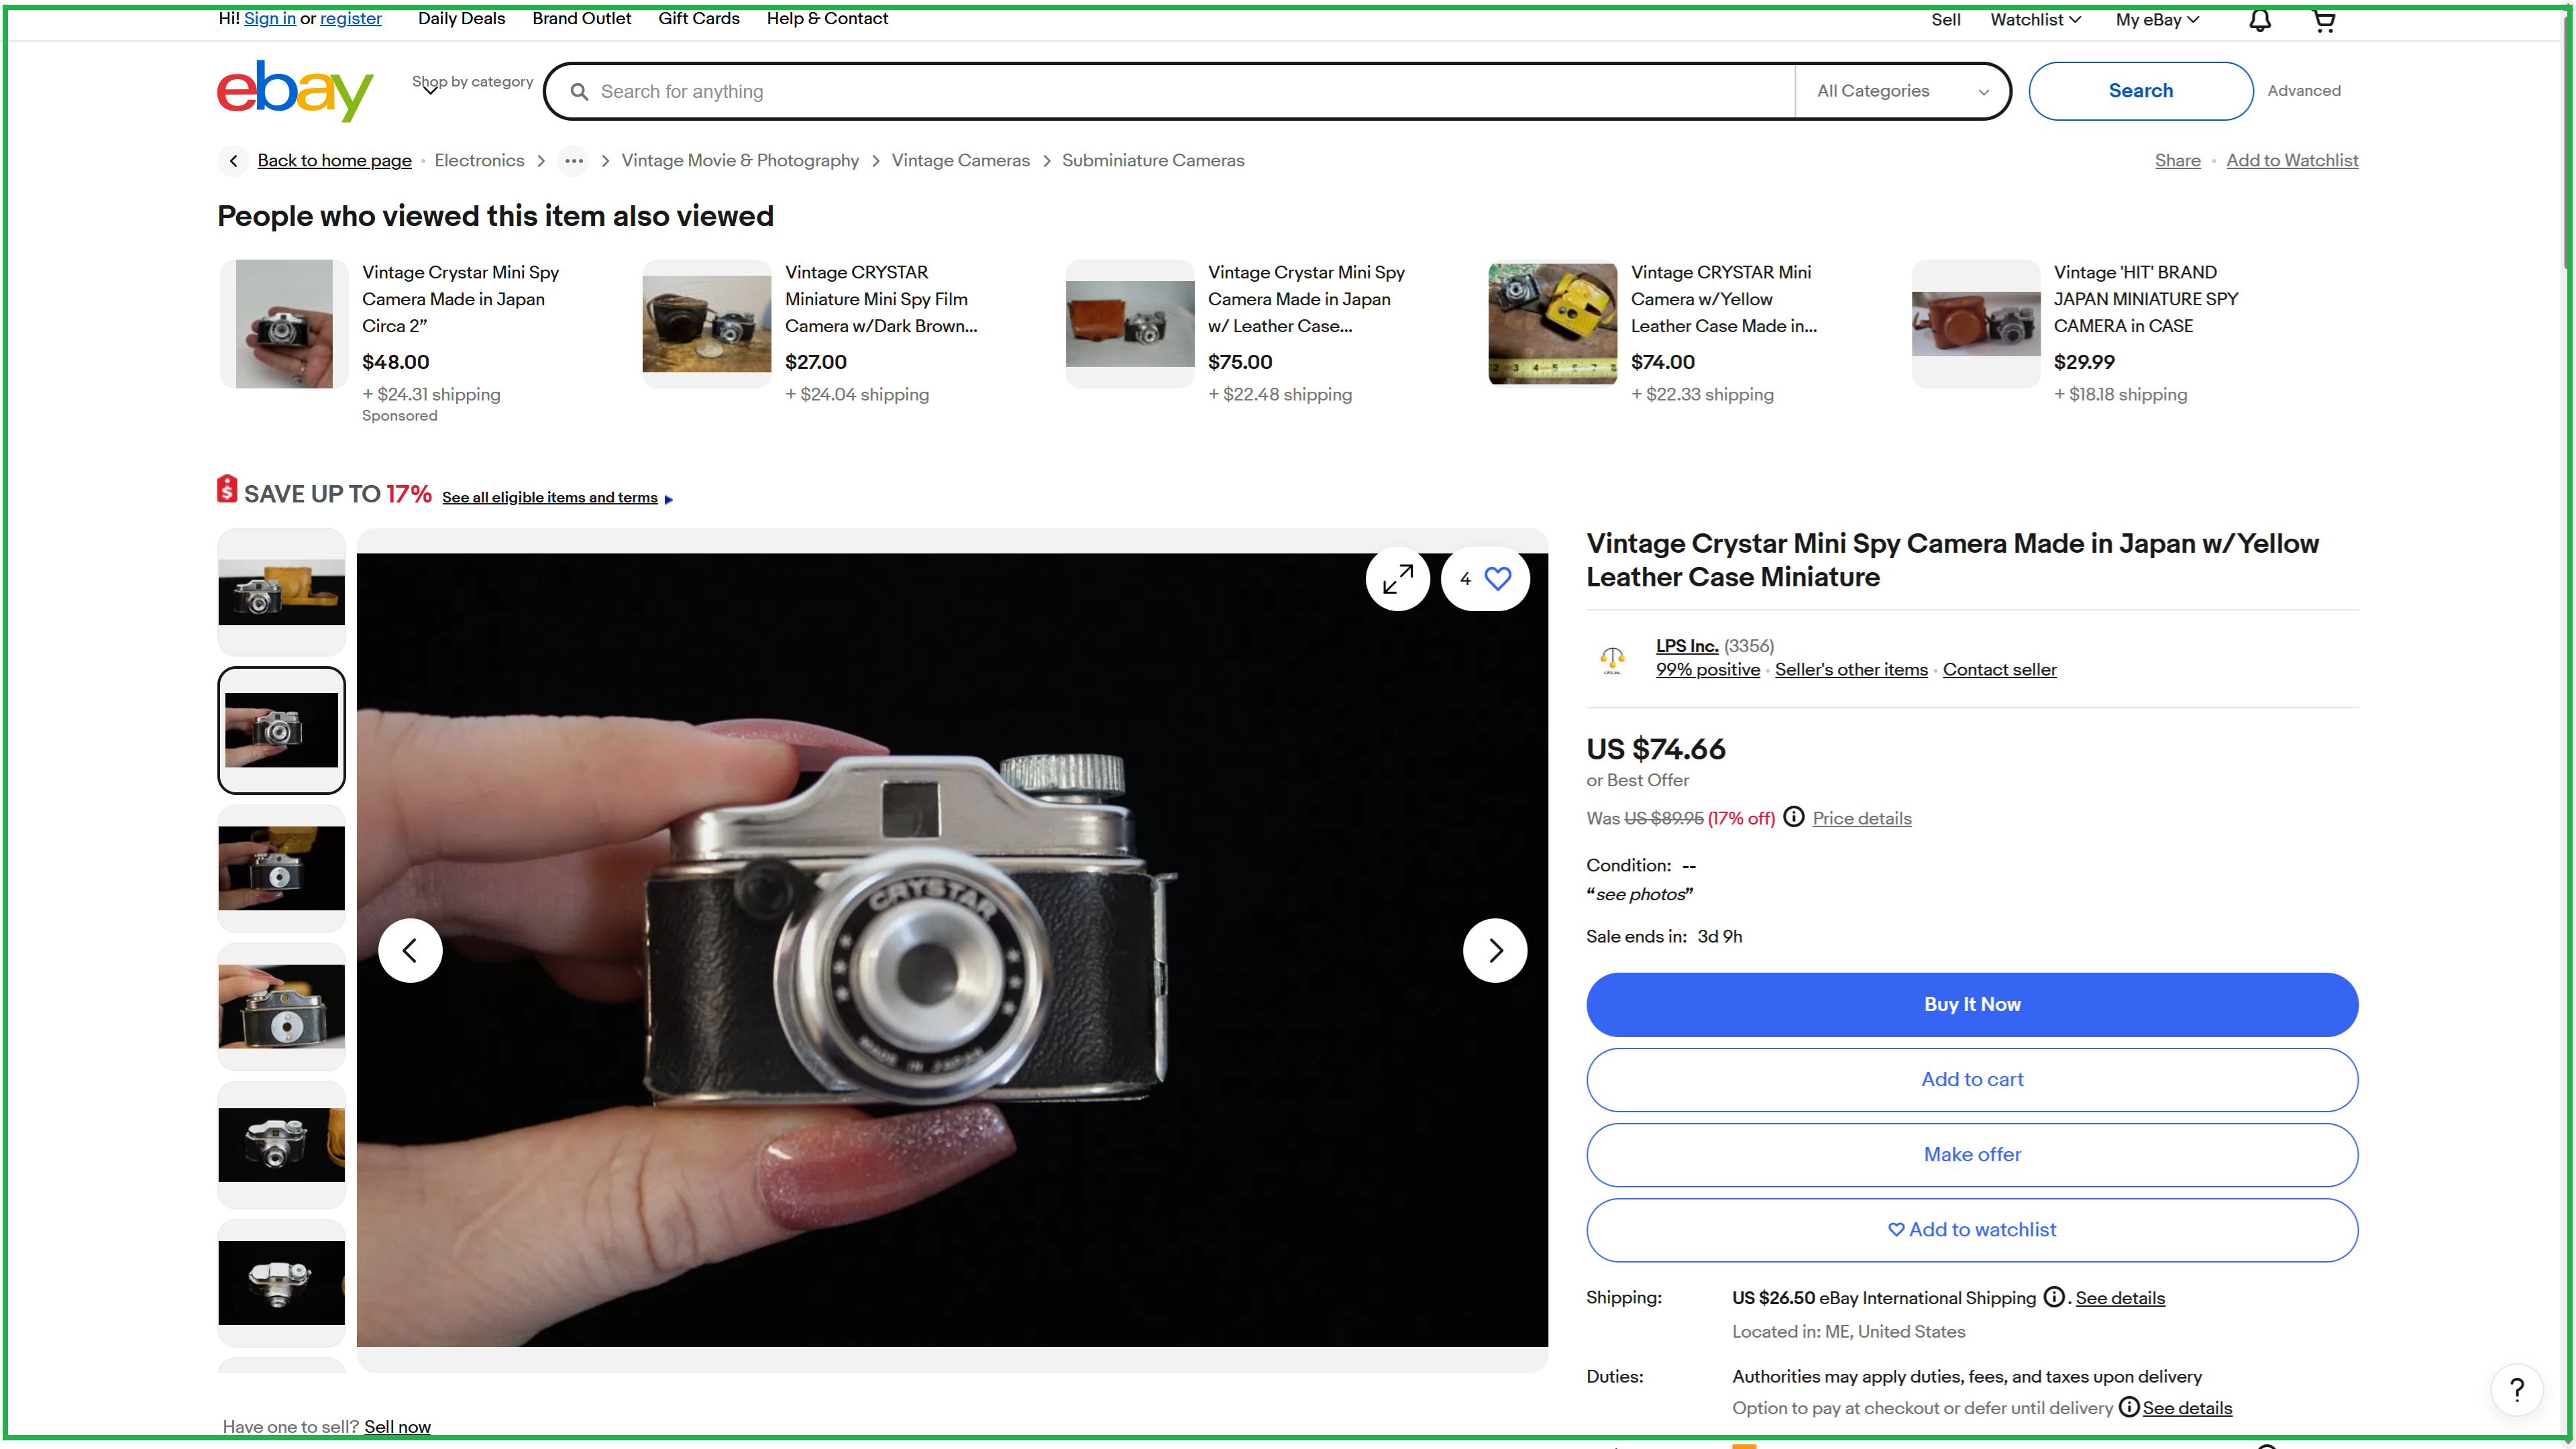
Task: Click the Buy It Now button
Action: pyautogui.click(x=1971, y=1004)
